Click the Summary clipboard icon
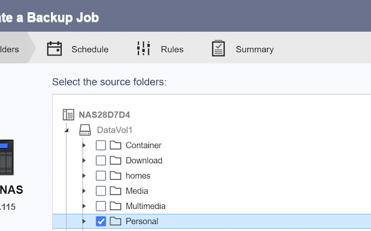The image size is (371, 231). (218, 48)
